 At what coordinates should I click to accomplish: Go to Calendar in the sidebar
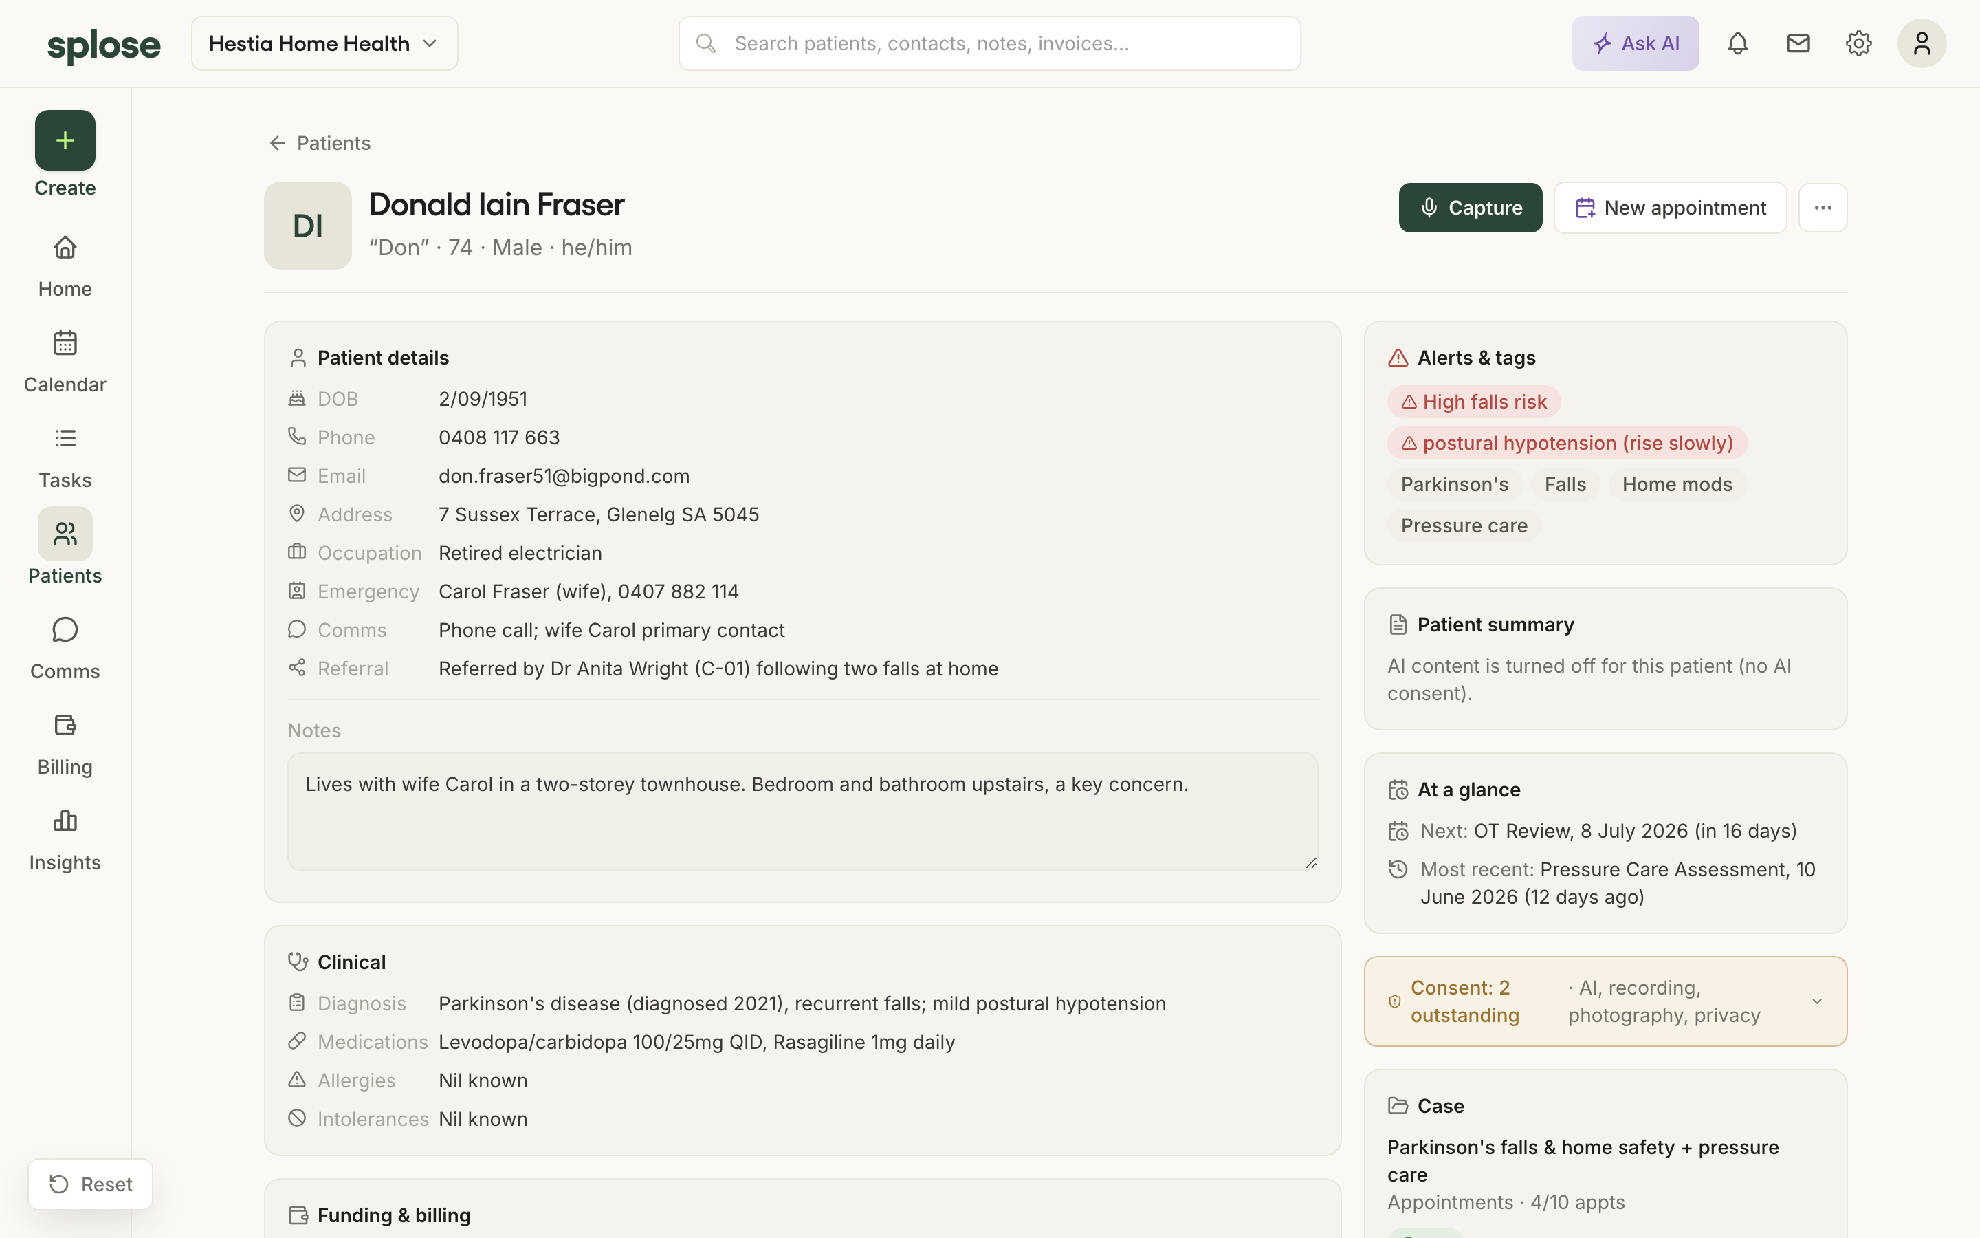pyautogui.click(x=65, y=361)
